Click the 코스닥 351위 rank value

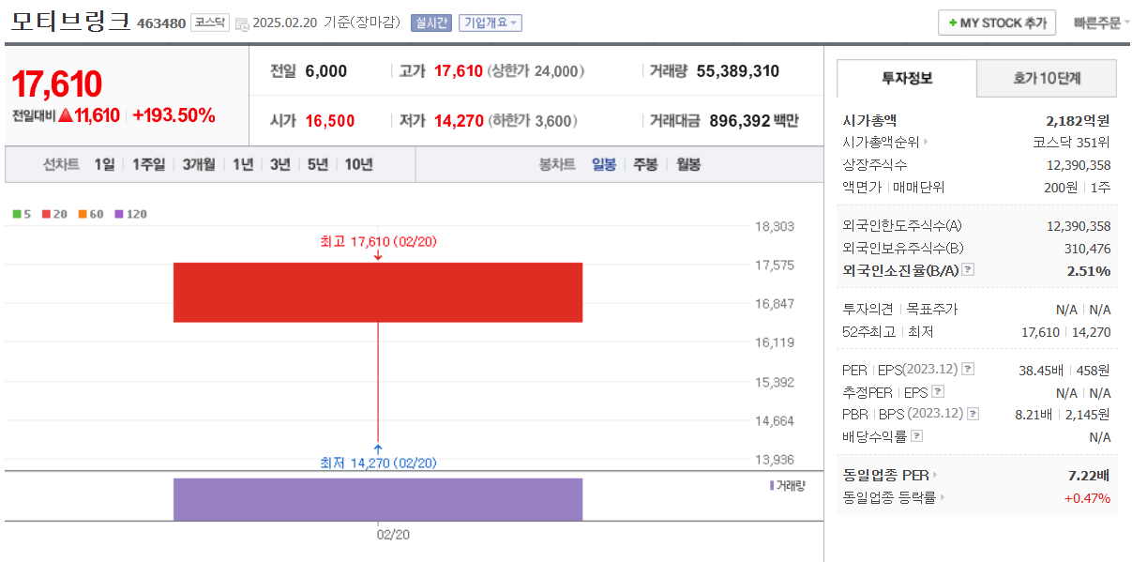[x=1071, y=143]
